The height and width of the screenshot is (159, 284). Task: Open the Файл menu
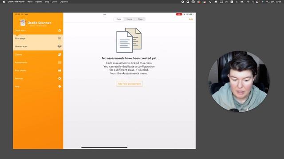click(30, 2)
